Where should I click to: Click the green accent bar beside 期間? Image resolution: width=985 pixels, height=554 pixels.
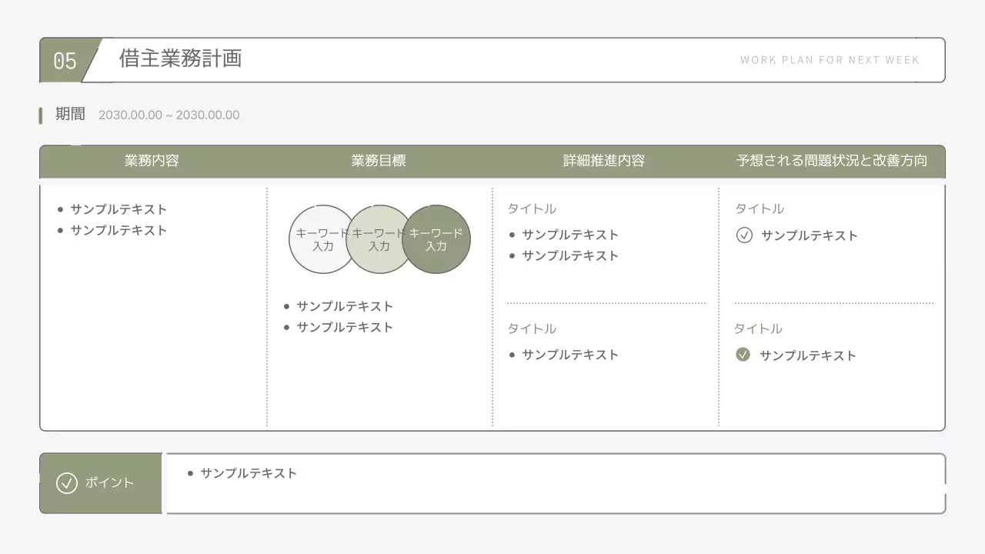coord(40,114)
